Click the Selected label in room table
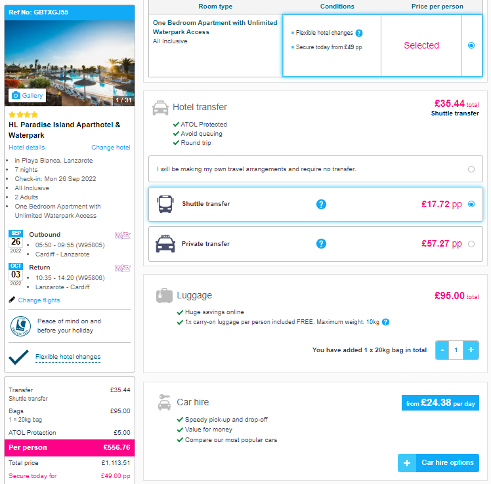 (421, 45)
